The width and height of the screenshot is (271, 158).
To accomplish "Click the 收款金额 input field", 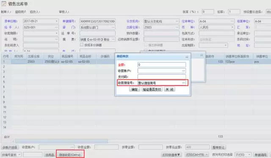I will coord(106,147).
